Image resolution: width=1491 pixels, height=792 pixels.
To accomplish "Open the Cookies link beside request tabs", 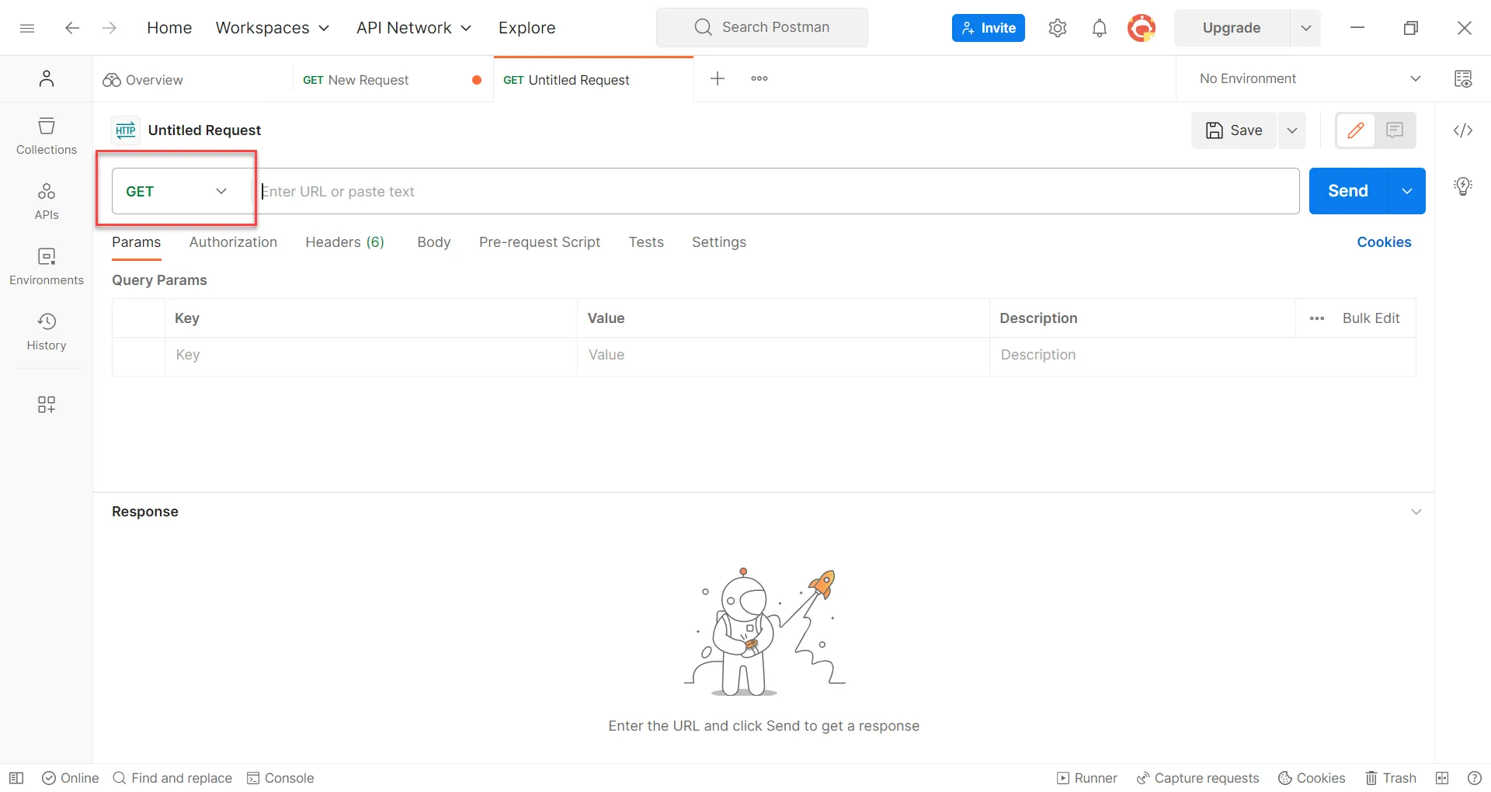I will 1384,242.
